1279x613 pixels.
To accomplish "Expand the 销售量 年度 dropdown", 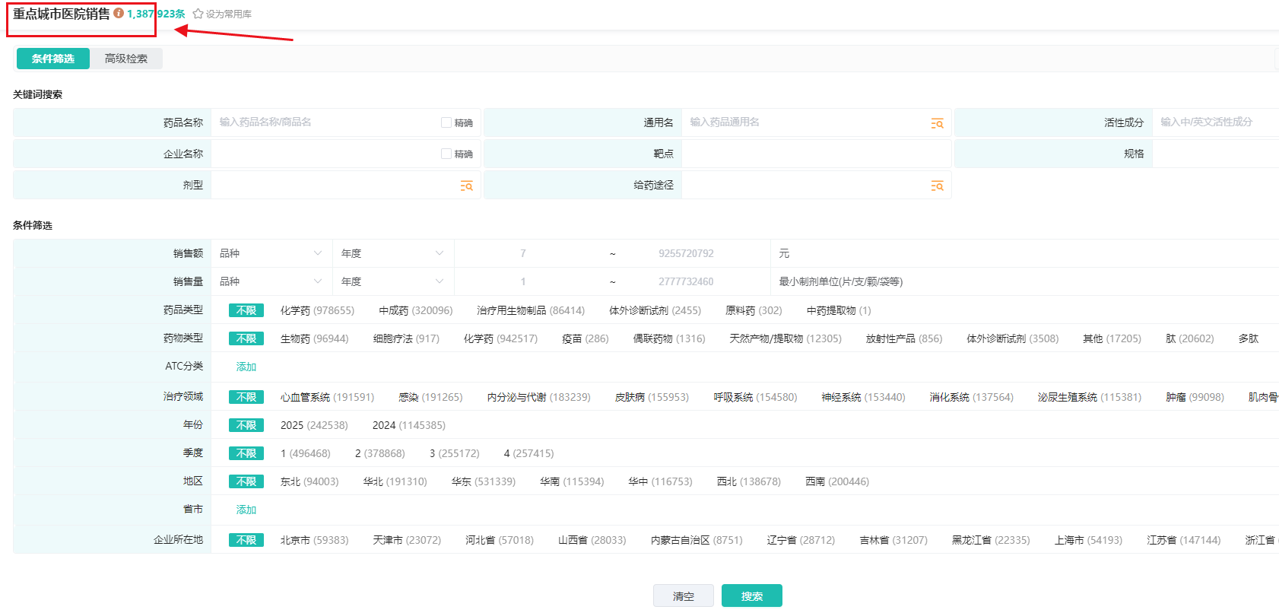I will (x=392, y=281).
